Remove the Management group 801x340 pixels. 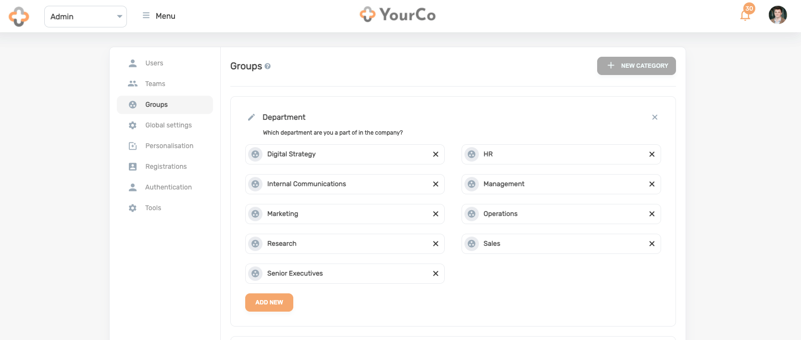[x=652, y=184]
